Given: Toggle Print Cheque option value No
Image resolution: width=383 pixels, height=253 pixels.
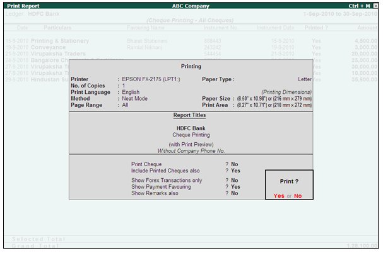Looking at the screenshot, I should (235, 164).
